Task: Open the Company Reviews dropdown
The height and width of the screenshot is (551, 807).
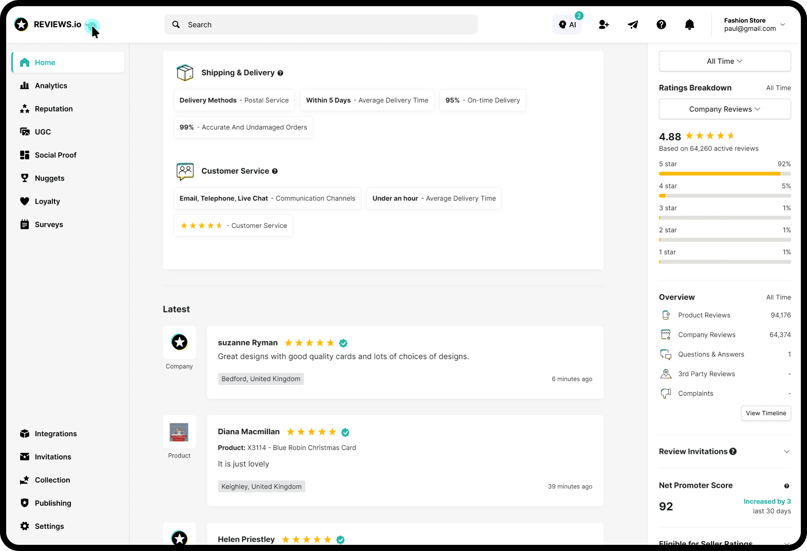Action: tap(724, 109)
